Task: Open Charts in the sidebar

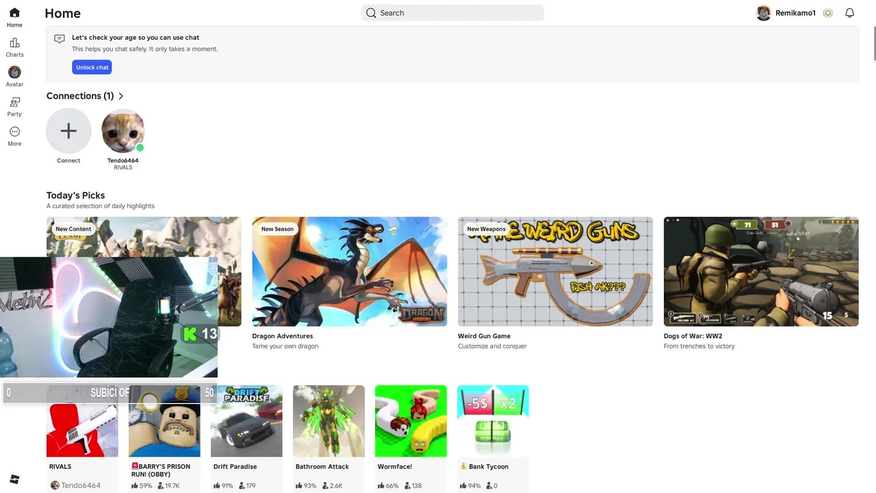Action: point(14,48)
